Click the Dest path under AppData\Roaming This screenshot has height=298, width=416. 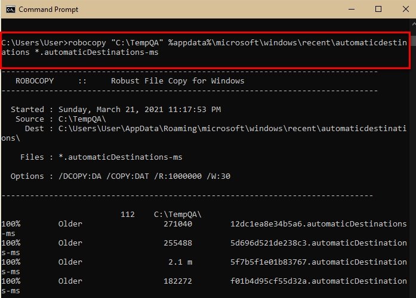click(x=233, y=128)
